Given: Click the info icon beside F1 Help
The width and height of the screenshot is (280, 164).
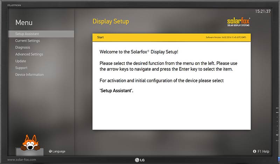Looking at the screenshot, I should 254,151.
